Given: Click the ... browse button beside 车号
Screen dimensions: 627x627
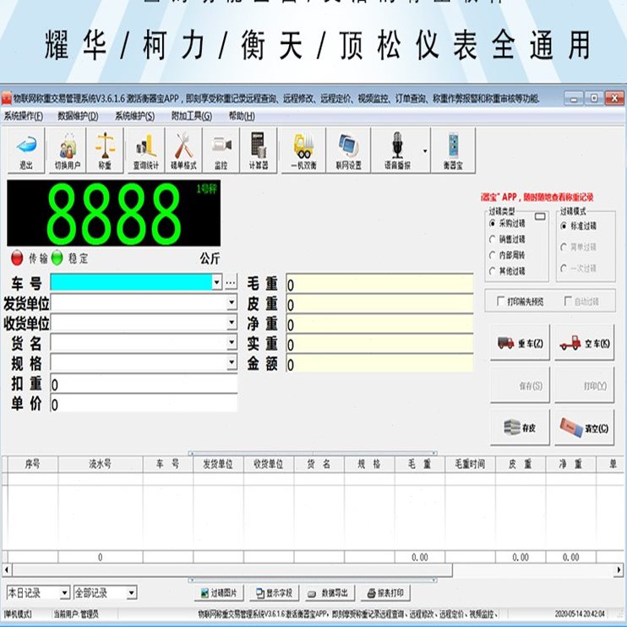Looking at the screenshot, I should click(231, 282).
